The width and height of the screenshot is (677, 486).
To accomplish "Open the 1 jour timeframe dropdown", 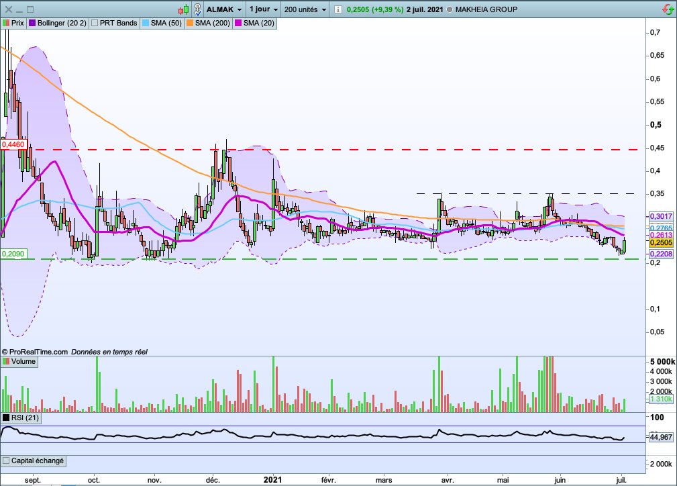I will pos(264,9).
